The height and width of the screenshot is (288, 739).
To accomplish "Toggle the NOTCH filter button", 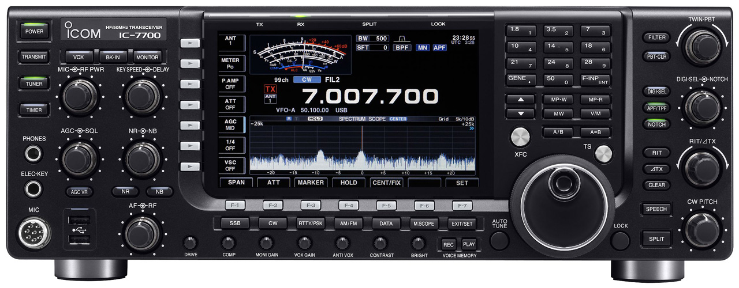I will click(656, 124).
